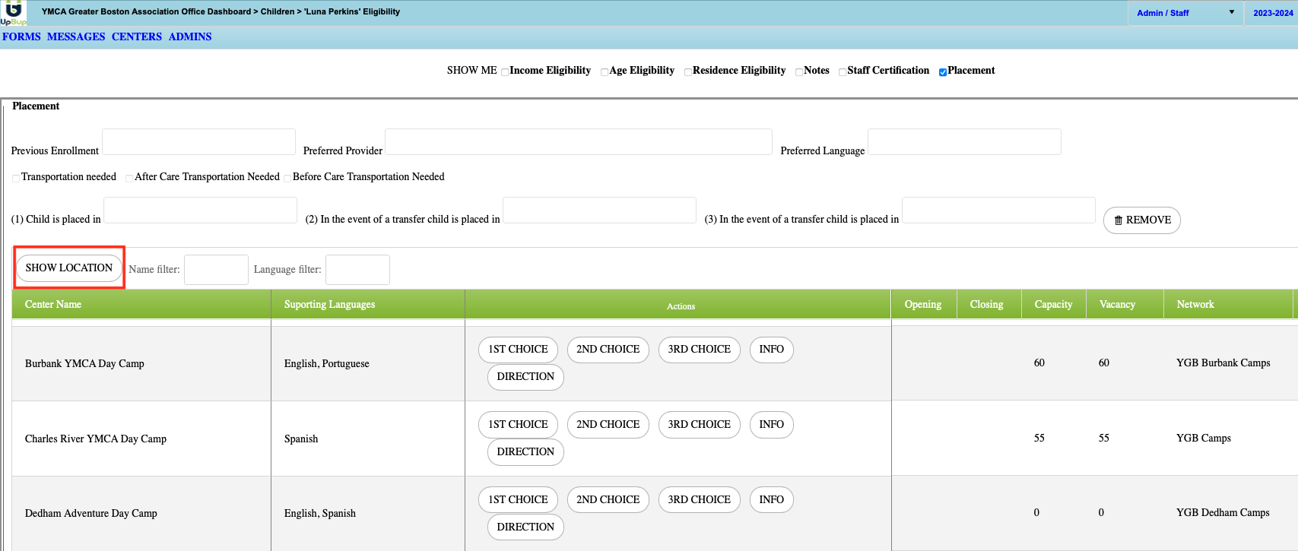Choose 2ND CHOICE for Charles River YMCA Day Camp
This screenshot has height=551, width=1298.
click(x=608, y=425)
